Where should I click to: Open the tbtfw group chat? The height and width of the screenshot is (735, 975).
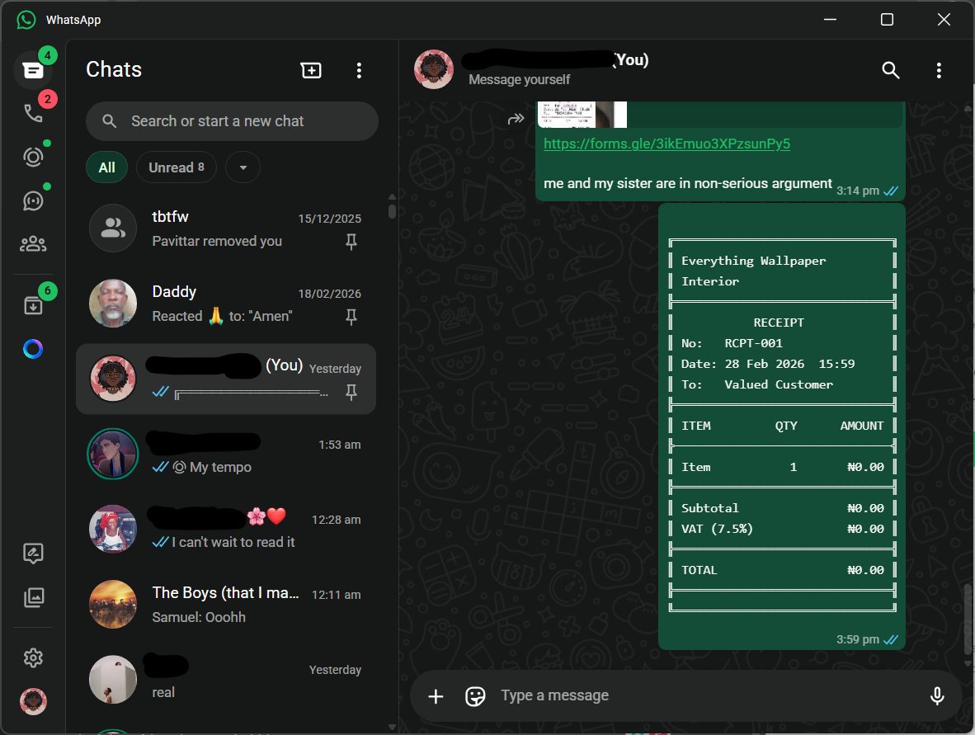[x=226, y=229]
